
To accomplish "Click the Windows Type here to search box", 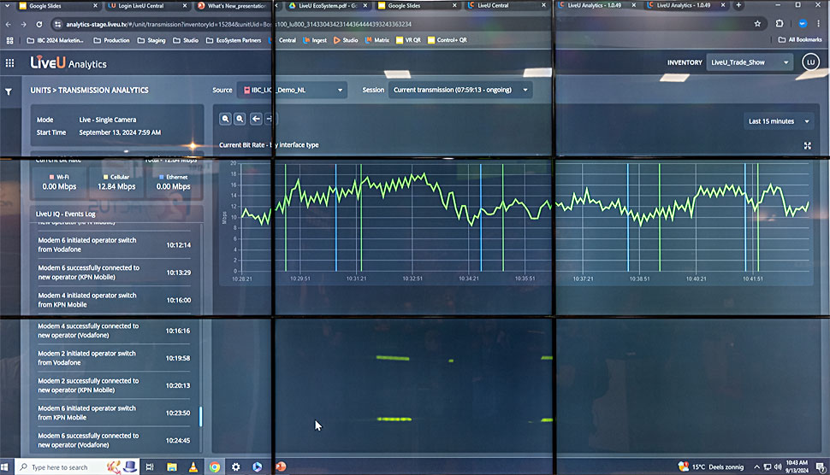I will pyautogui.click(x=77, y=467).
